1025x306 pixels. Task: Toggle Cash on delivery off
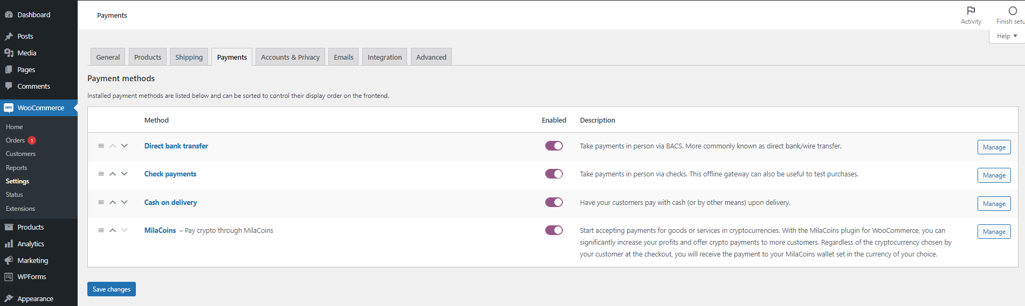point(554,202)
